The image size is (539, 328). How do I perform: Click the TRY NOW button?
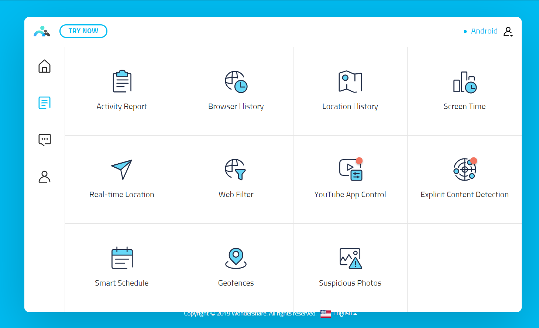(83, 31)
